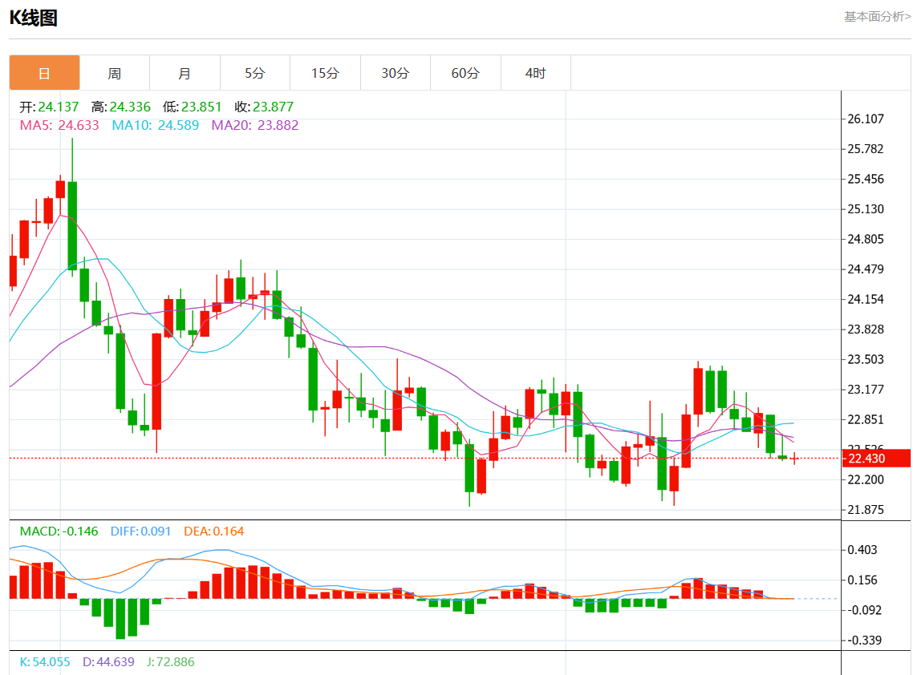Click the J value in KDJ row
The height and width of the screenshot is (675, 913).
coord(170,662)
